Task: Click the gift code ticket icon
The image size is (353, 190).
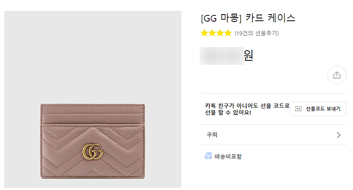Action: (x=298, y=109)
